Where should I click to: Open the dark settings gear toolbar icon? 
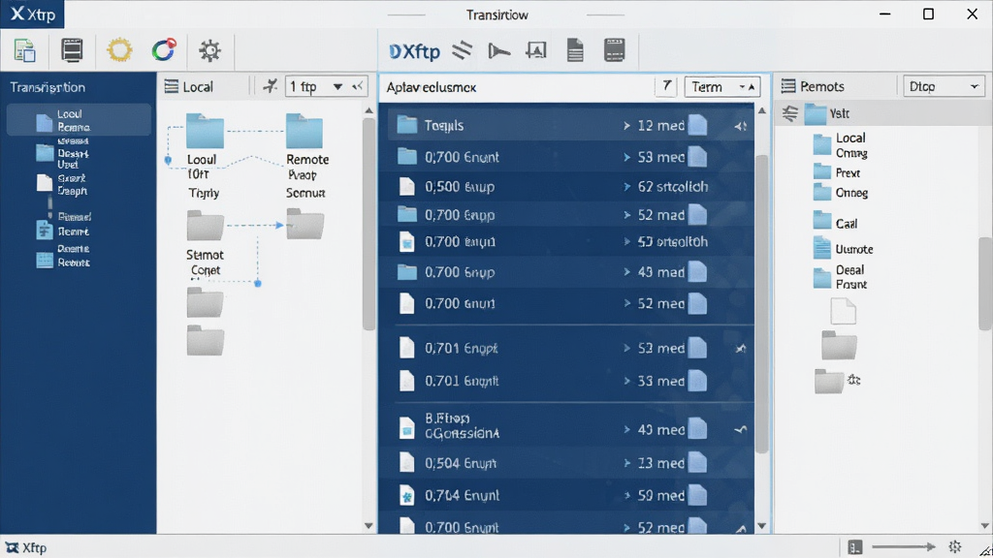209,50
